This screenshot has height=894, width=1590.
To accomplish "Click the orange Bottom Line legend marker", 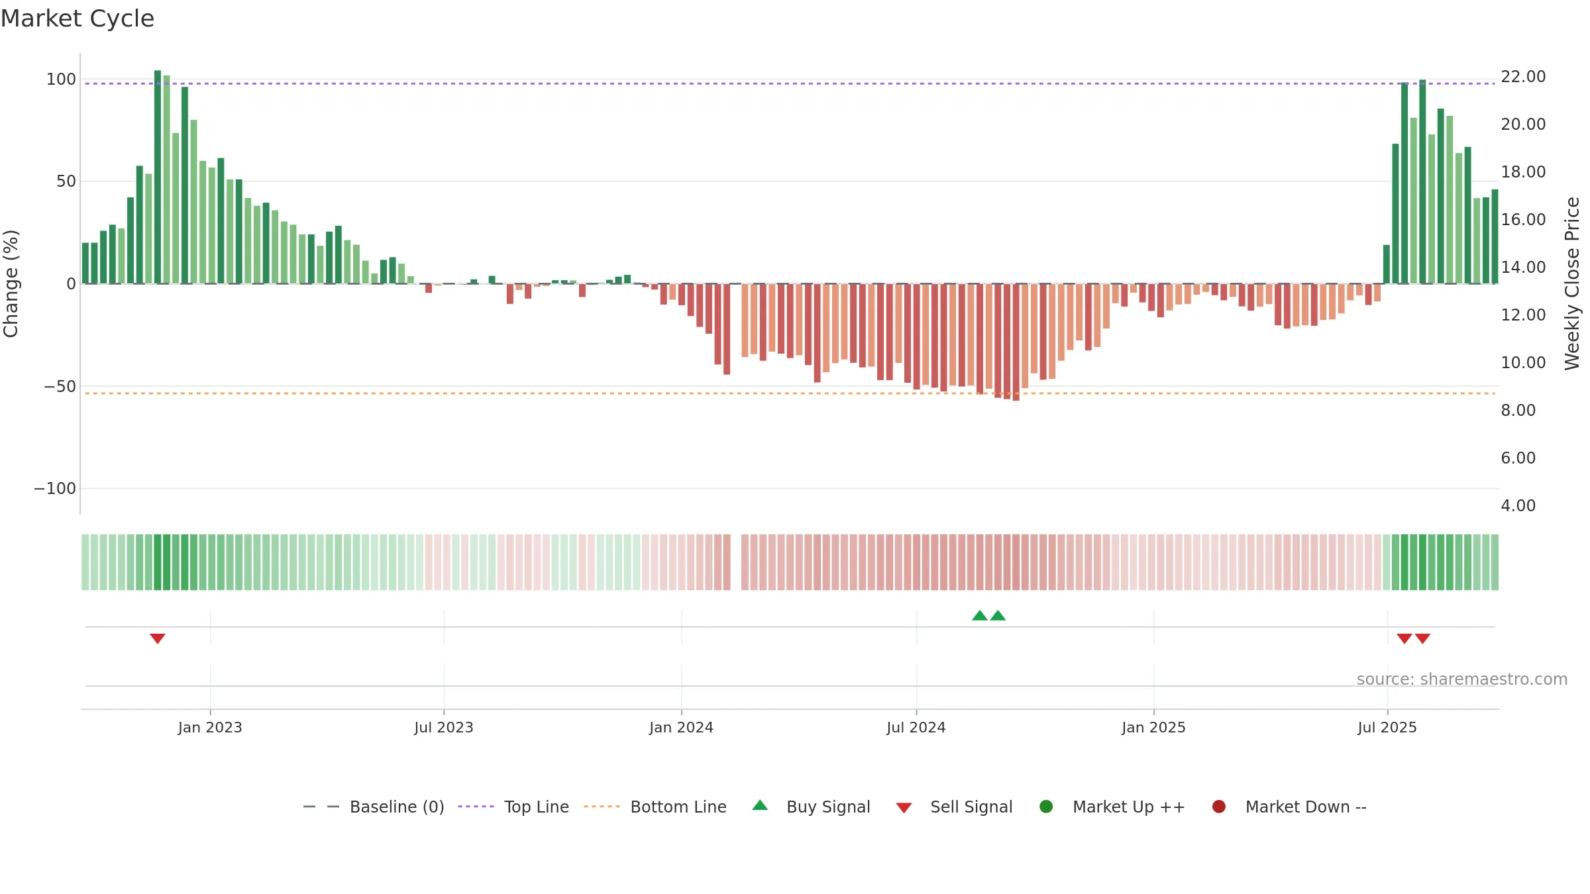I will click(602, 807).
